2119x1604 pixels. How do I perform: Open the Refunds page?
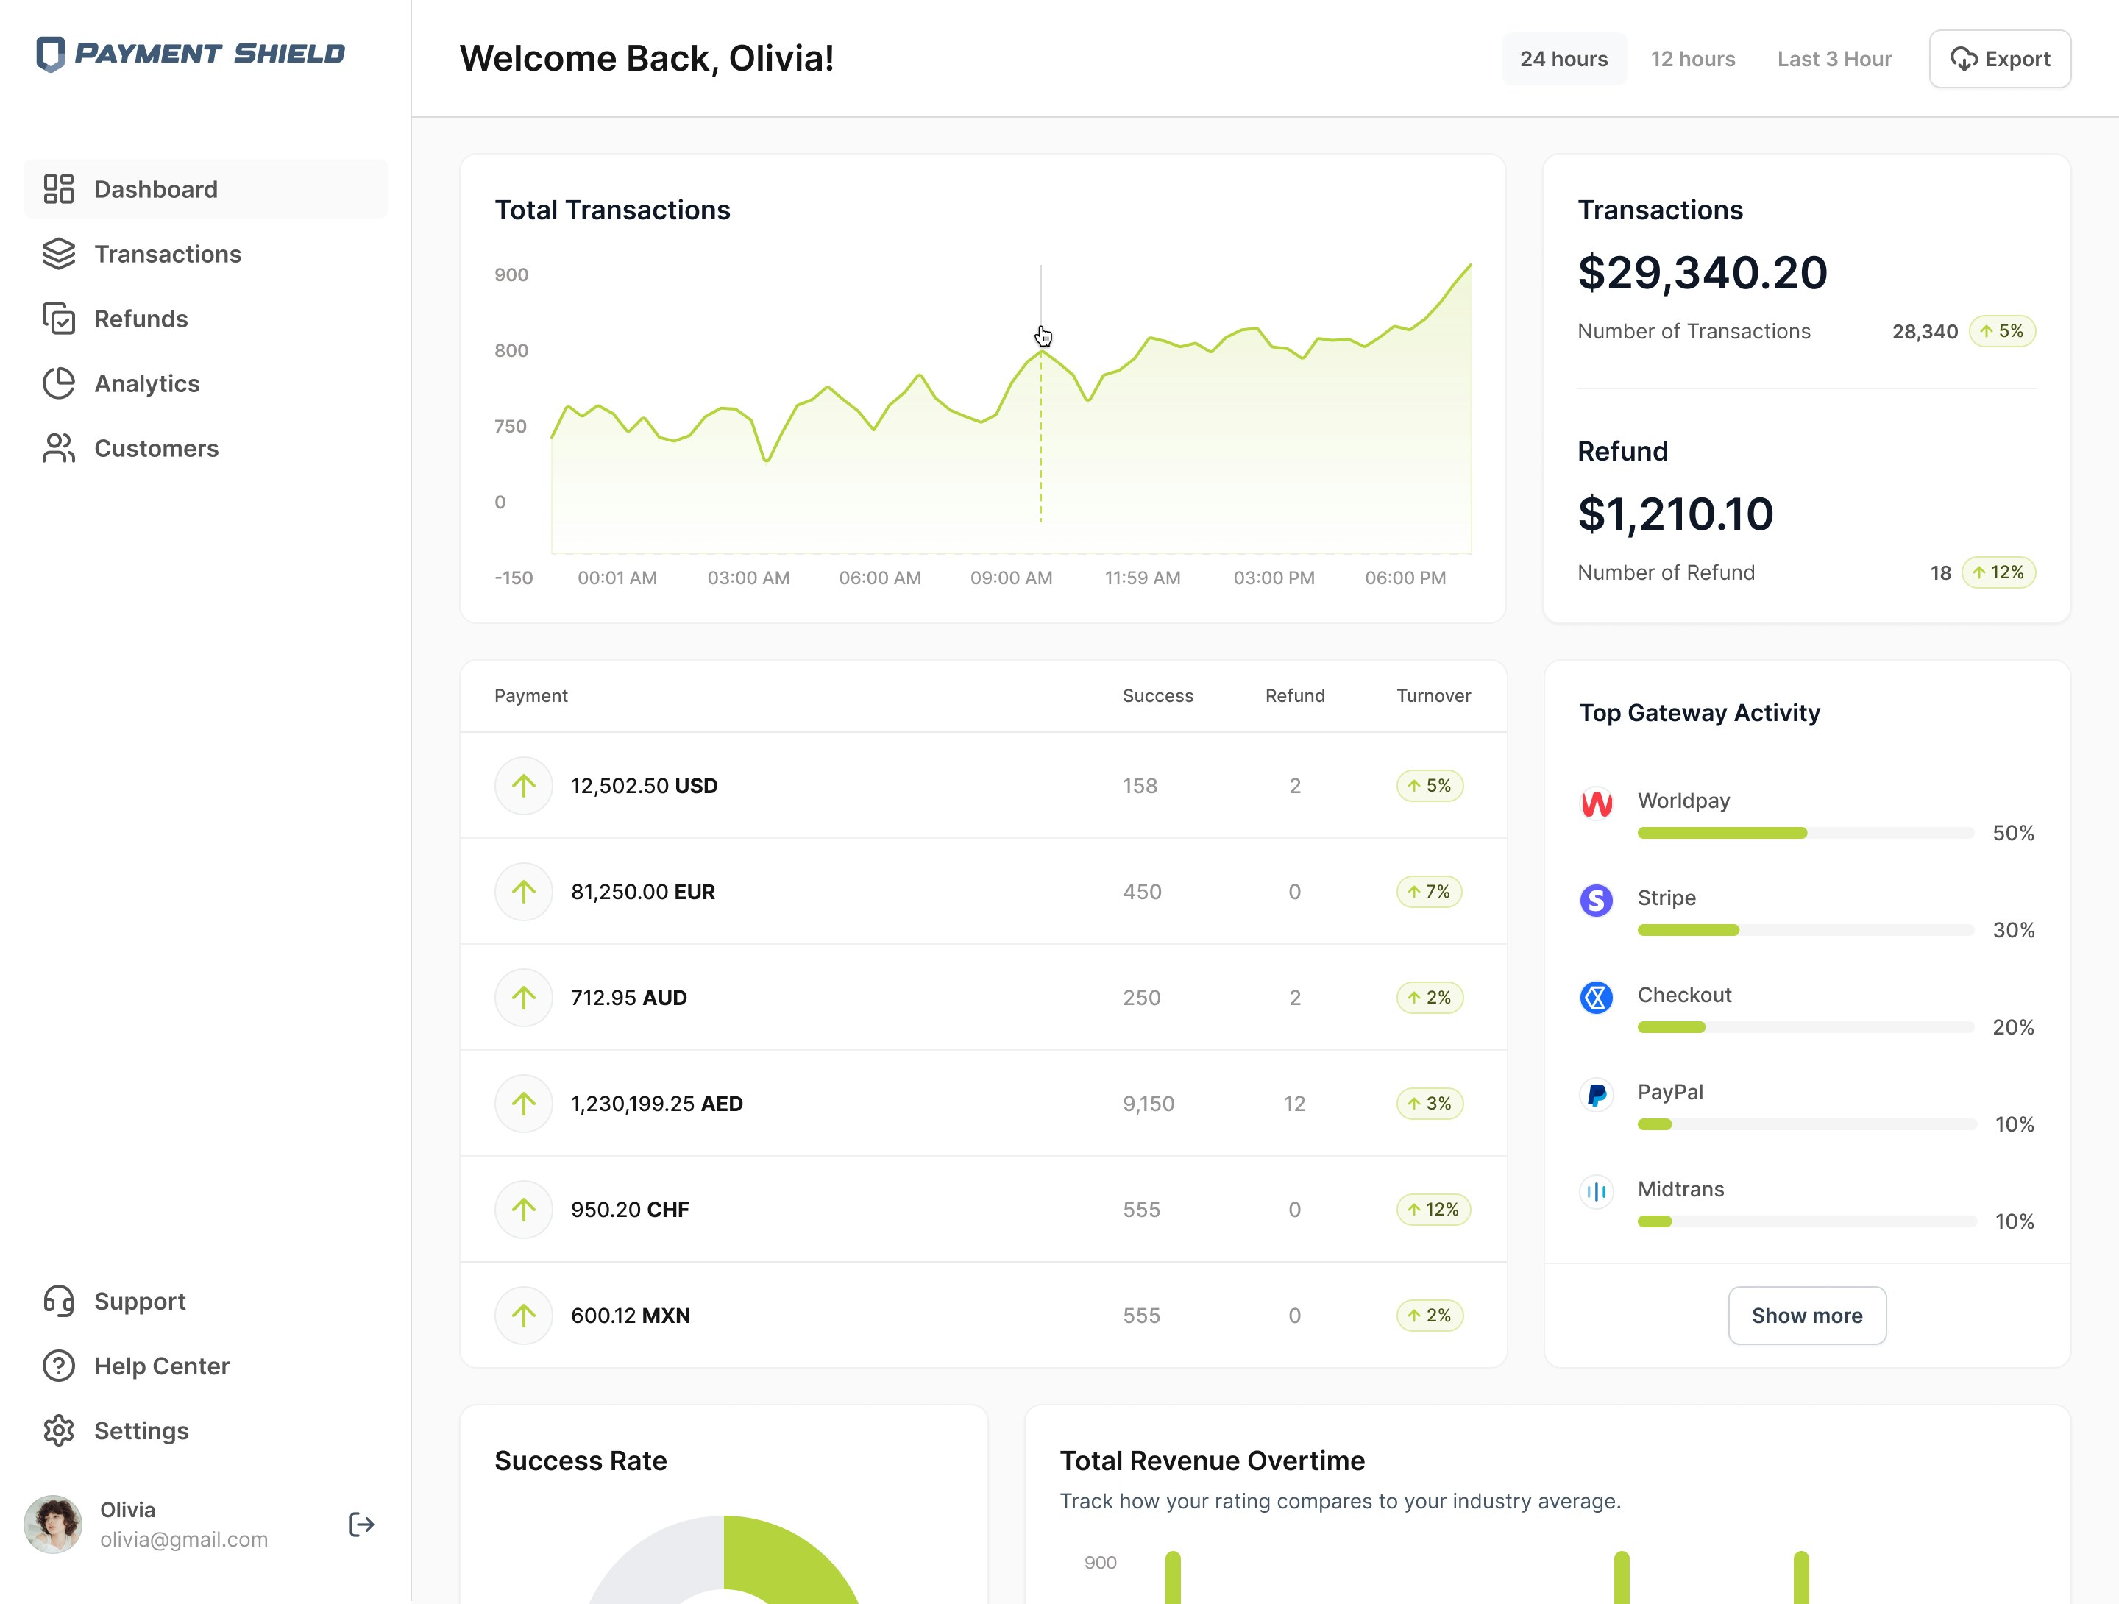(x=206, y=319)
